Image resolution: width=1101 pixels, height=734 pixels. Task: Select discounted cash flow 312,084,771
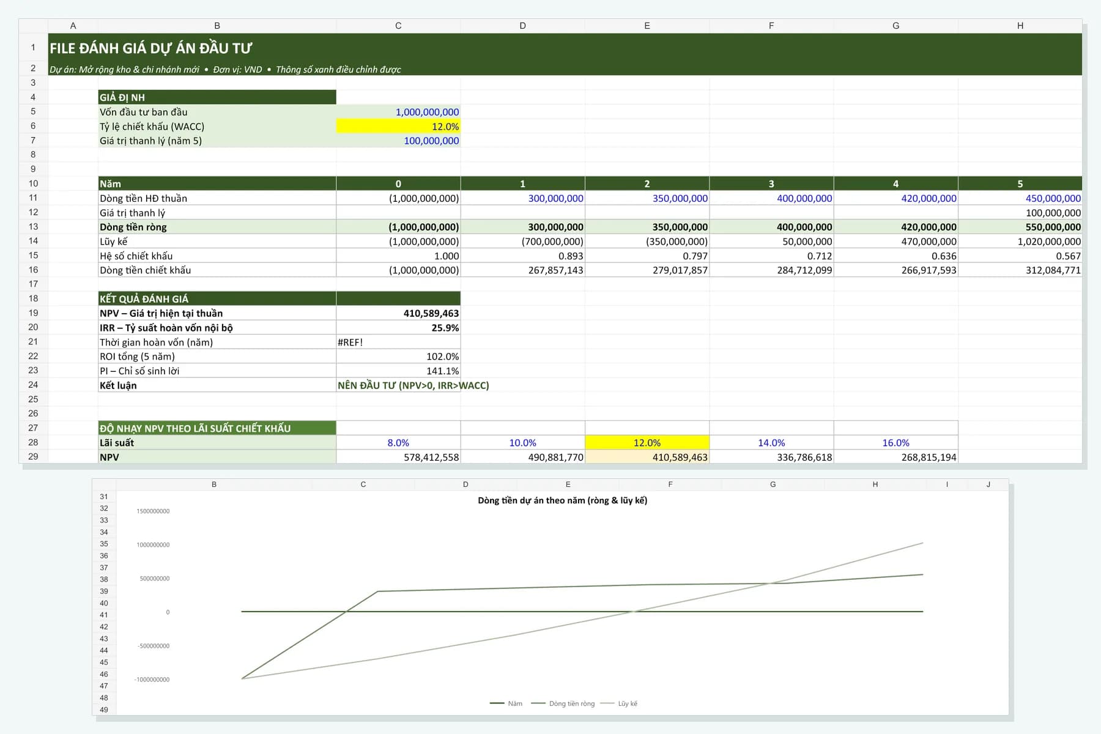click(1020, 270)
